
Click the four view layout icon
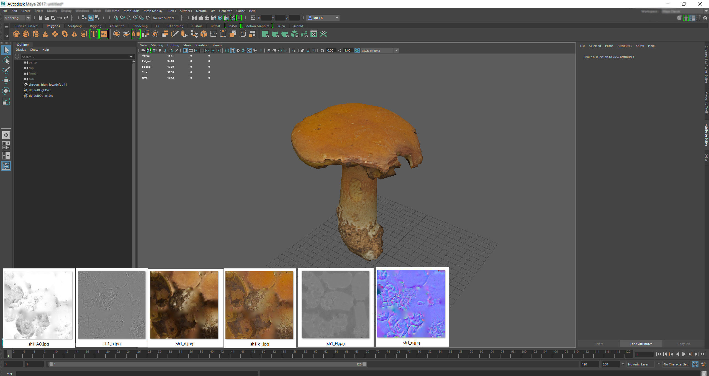[x=6, y=145]
